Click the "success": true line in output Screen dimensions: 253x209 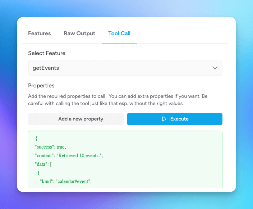coord(50,147)
